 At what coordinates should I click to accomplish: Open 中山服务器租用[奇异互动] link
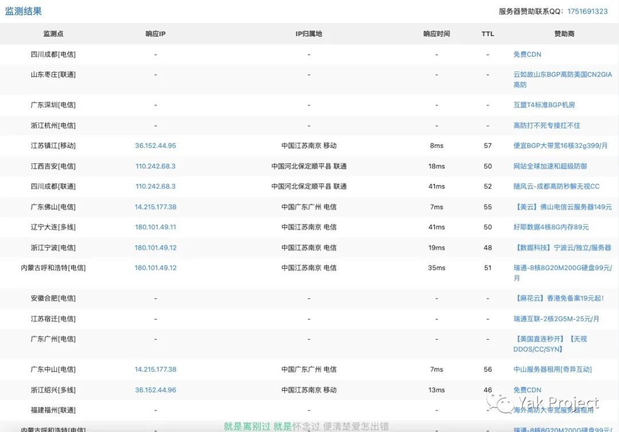click(x=553, y=370)
